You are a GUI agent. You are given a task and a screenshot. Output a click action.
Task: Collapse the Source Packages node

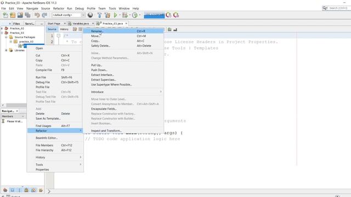coord(6,37)
